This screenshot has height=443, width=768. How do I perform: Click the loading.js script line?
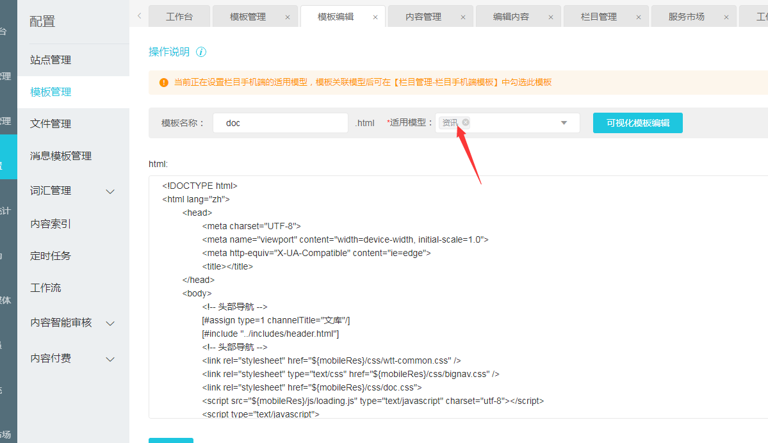click(x=373, y=401)
